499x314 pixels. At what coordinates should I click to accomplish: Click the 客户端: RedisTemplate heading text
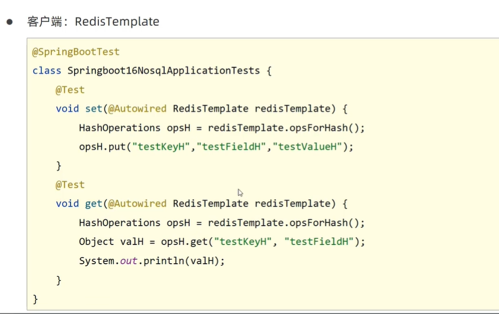[93, 22]
